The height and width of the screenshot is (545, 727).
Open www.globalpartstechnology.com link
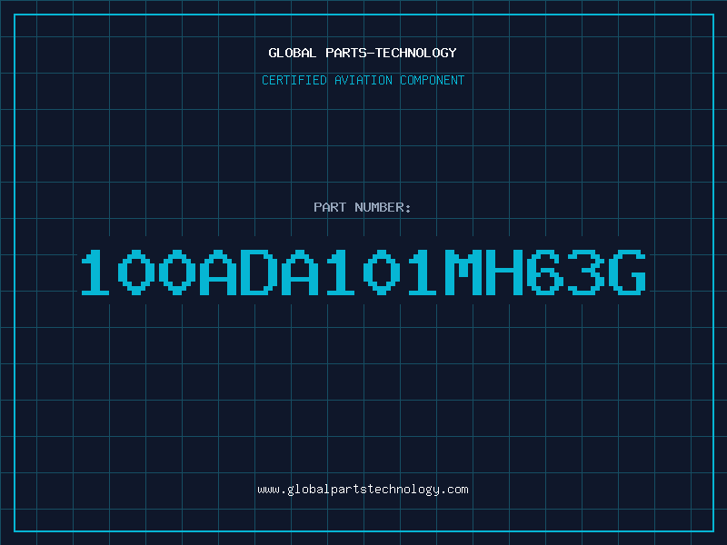[x=363, y=490]
